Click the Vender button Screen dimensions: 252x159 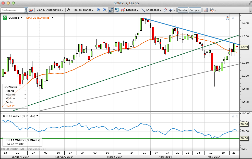point(183,10)
